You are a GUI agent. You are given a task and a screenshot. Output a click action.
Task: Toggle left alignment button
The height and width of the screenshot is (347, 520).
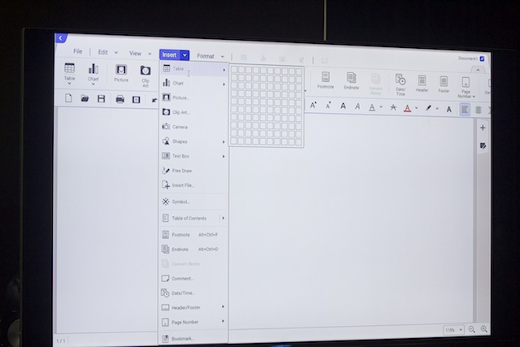465,110
